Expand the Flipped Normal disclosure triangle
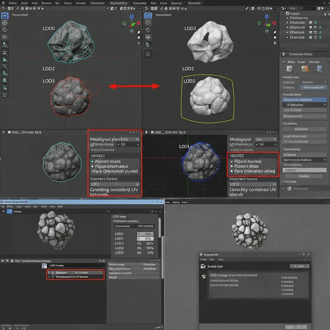 [231, 161]
